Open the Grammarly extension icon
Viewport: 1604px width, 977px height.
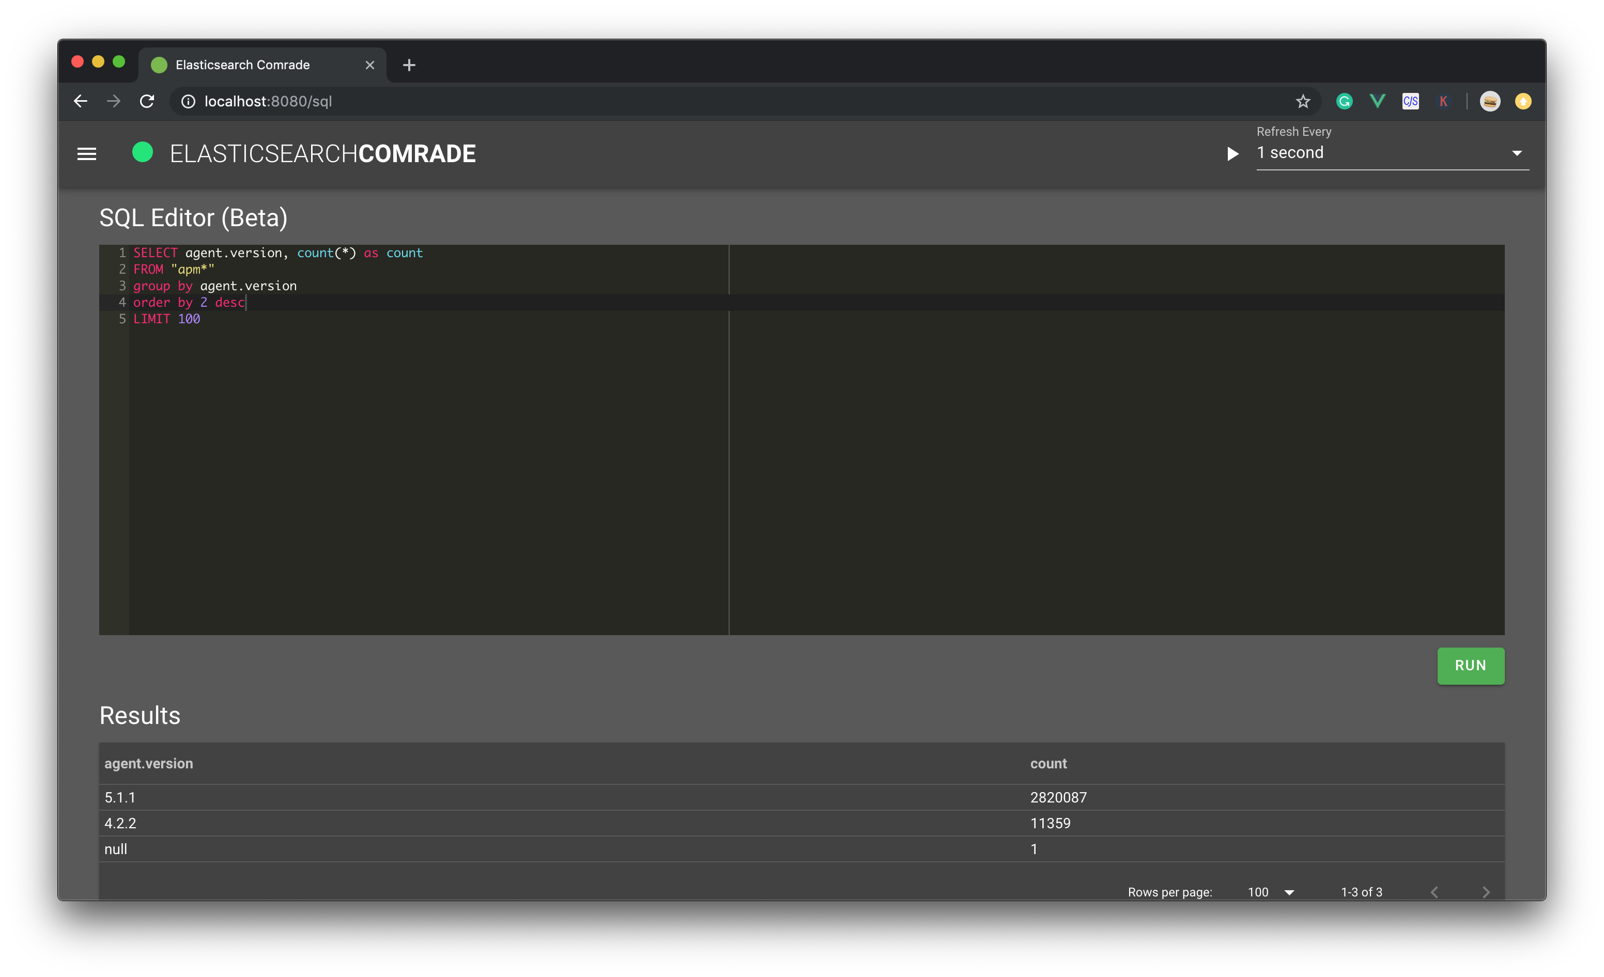click(x=1344, y=102)
